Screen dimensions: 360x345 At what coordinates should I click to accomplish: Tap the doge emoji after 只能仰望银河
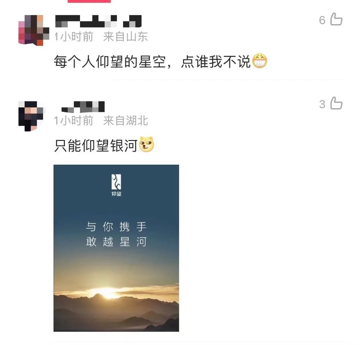pyautogui.click(x=146, y=144)
